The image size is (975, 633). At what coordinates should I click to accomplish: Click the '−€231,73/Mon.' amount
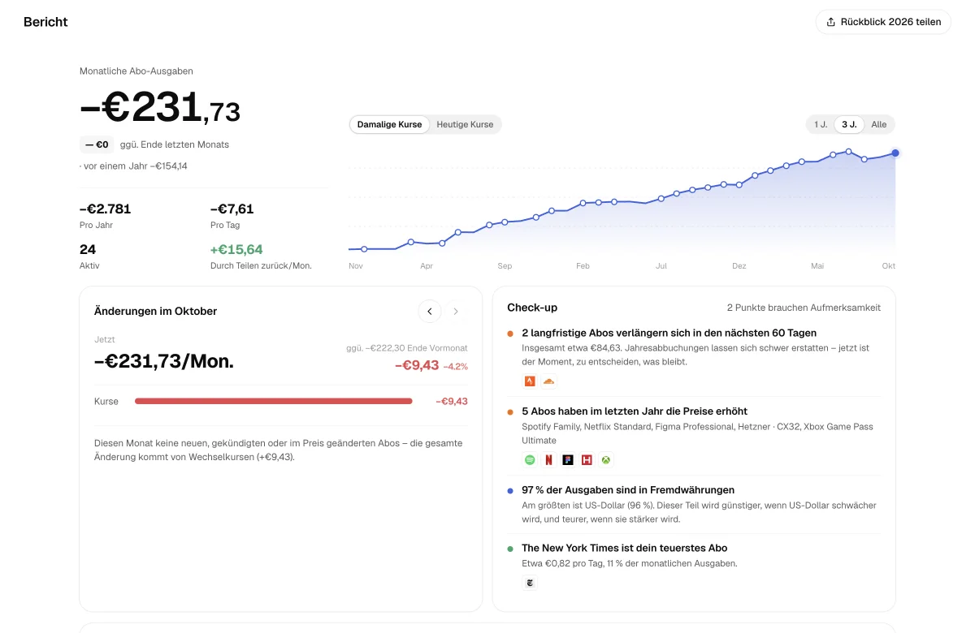164,362
